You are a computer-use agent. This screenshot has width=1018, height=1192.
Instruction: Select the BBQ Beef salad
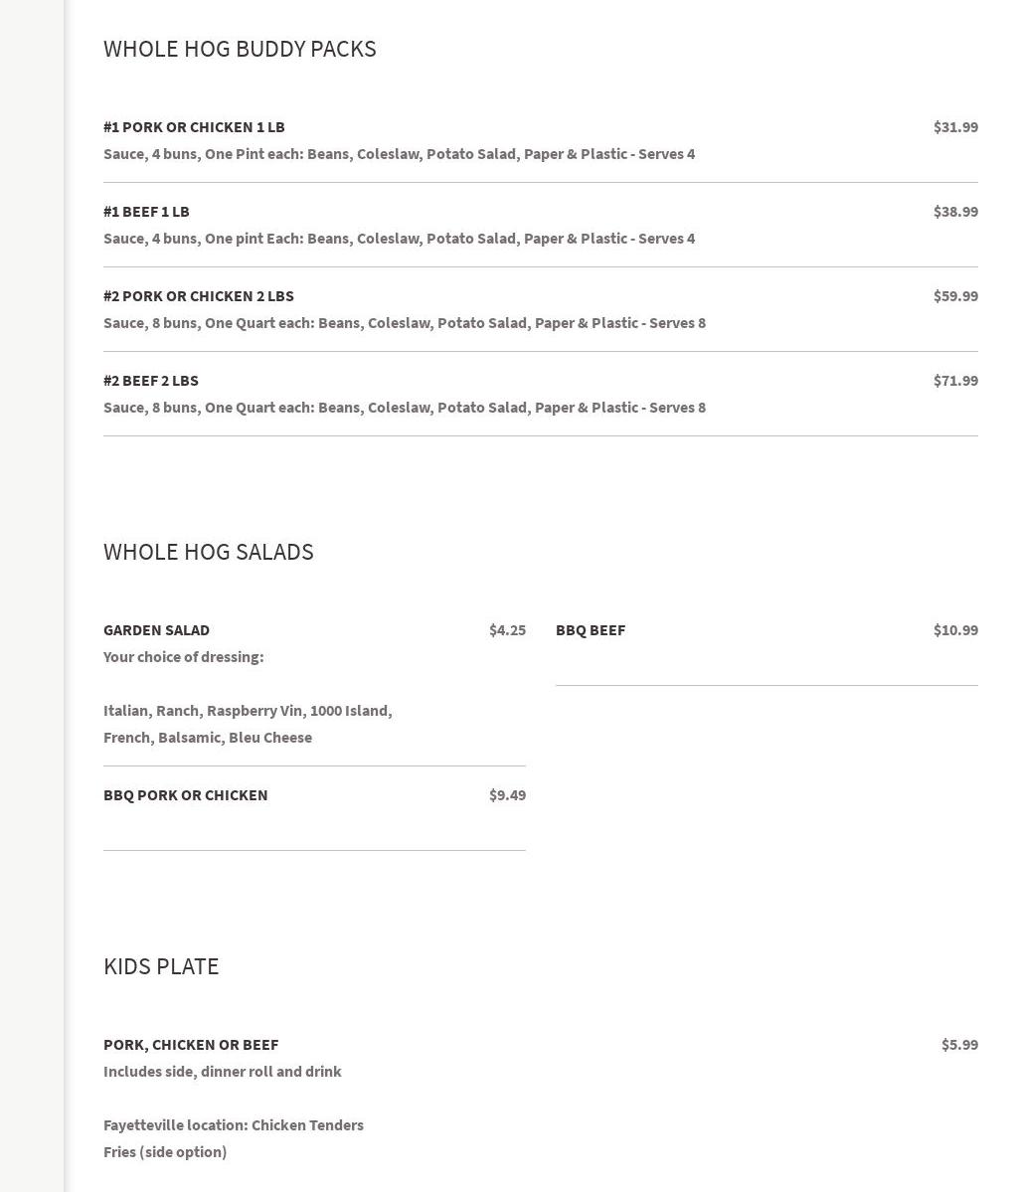591,630
